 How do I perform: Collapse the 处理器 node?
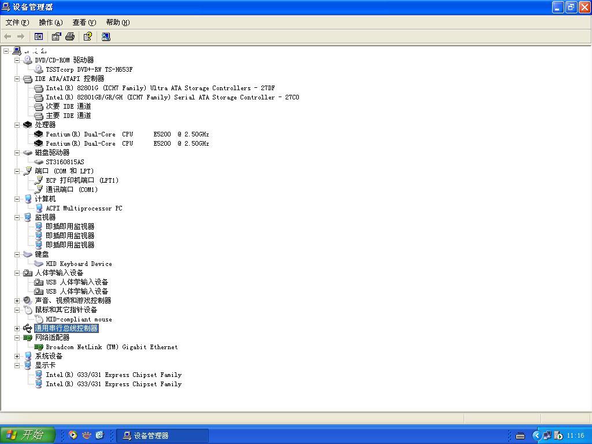[17, 125]
